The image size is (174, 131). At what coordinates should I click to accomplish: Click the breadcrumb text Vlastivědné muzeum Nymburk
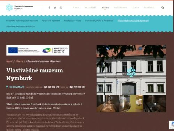(x=43, y=61)
